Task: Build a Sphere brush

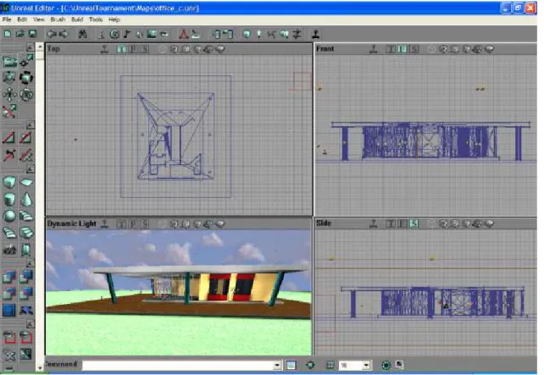Action: [9, 216]
